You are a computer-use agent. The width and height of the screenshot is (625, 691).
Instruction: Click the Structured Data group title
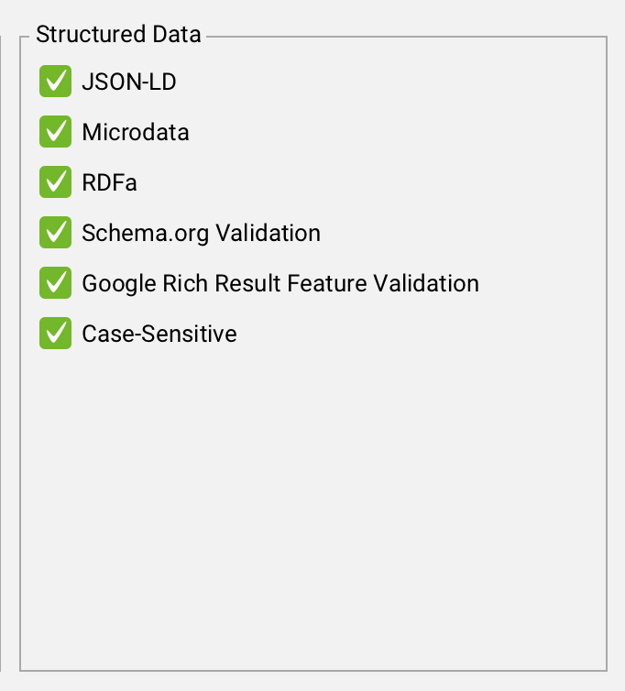(x=118, y=36)
